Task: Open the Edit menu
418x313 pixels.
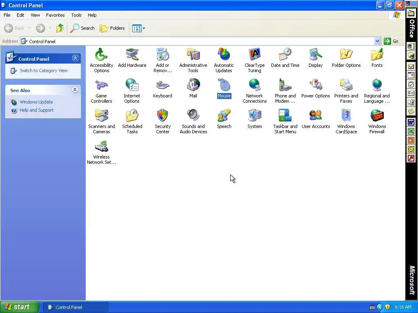Action: coord(20,15)
